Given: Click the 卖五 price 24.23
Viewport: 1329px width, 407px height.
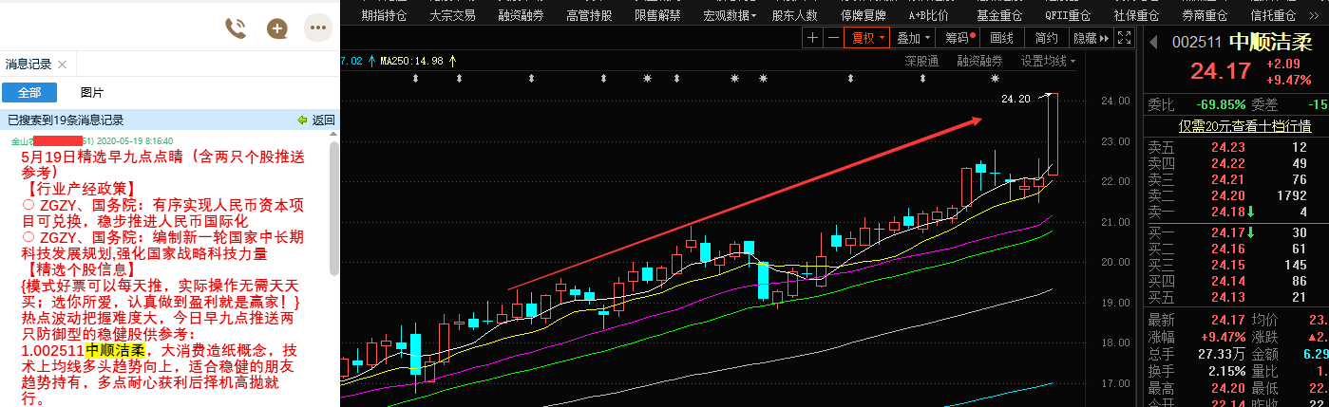Looking at the screenshot, I should click(x=1227, y=147).
